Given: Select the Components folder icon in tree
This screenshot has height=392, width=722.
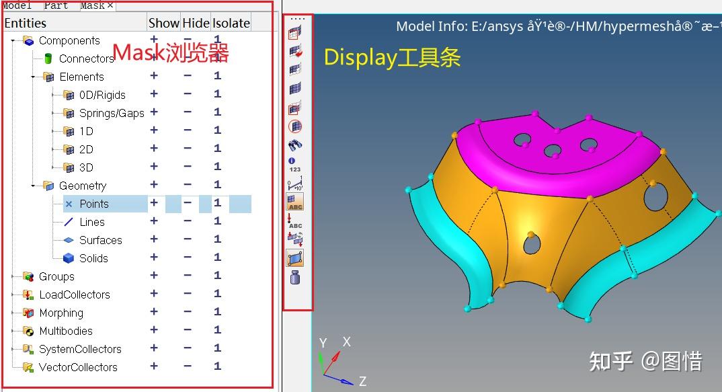Looking at the screenshot, I should click(x=28, y=41).
